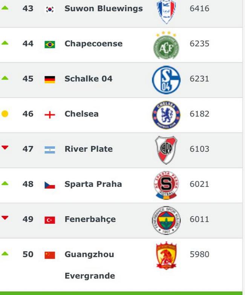Click the Suwon Bluewings club crest

166,12
